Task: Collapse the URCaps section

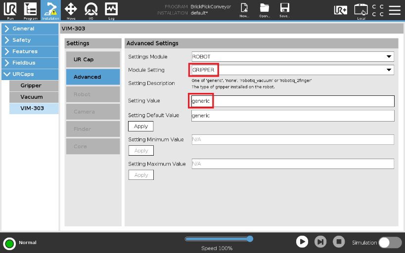Action: [x=30, y=74]
